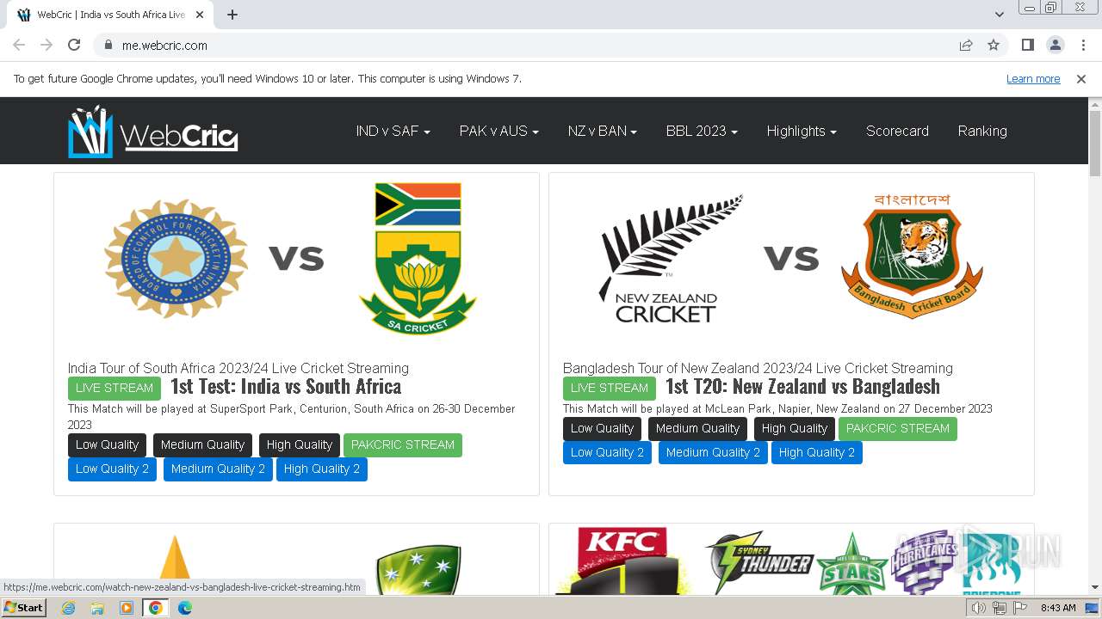Go back using browser back arrow

pyautogui.click(x=19, y=46)
